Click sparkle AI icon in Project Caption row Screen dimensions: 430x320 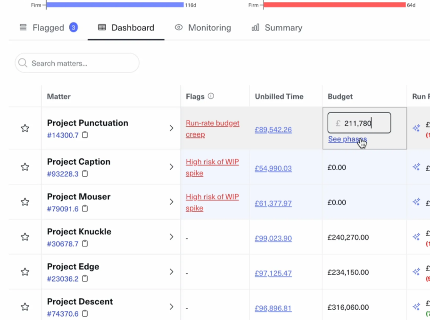click(x=416, y=167)
